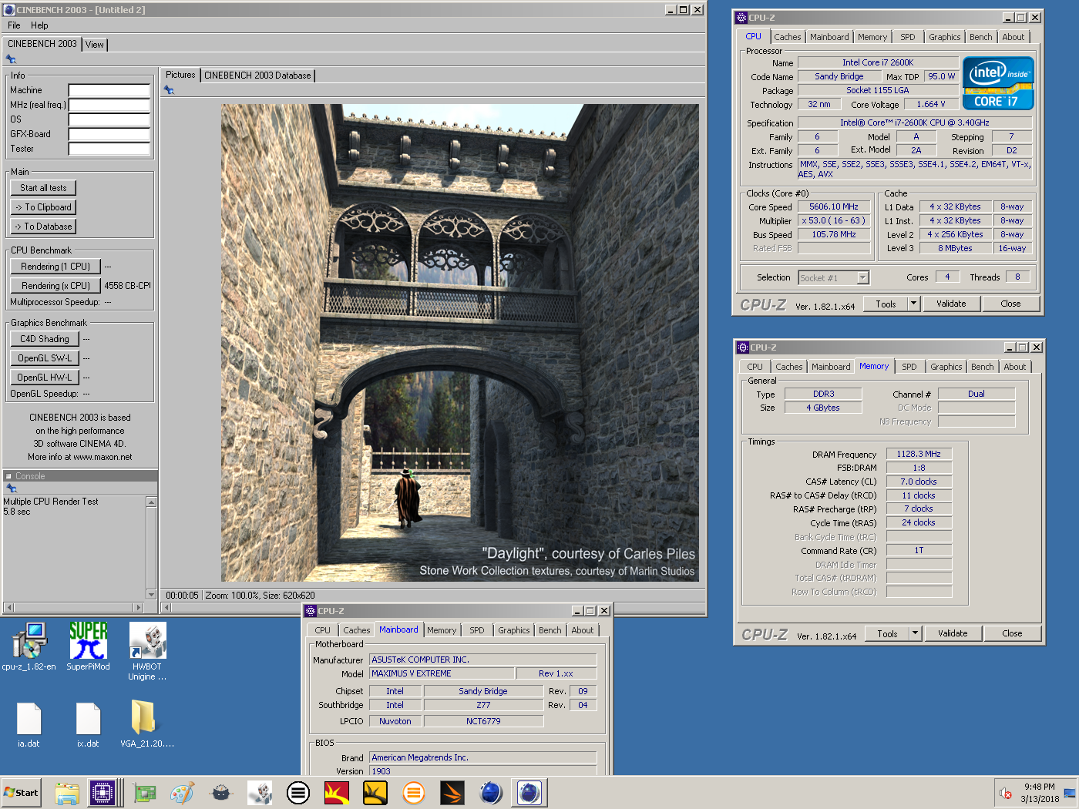Run the OpenGL SW-L benchmark
This screenshot has width=1079, height=809.
pyautogui.click(x=45, y=358)
